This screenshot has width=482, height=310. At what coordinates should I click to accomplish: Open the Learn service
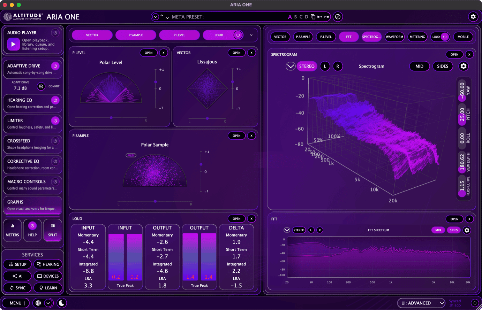(48, 288)
